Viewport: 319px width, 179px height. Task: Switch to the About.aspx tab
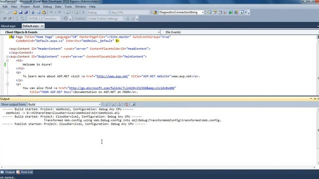click(8, 26)
